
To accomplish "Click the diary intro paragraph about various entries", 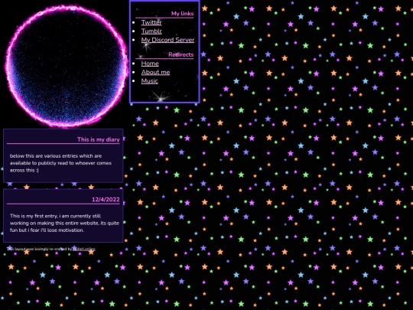I will 61,163.
